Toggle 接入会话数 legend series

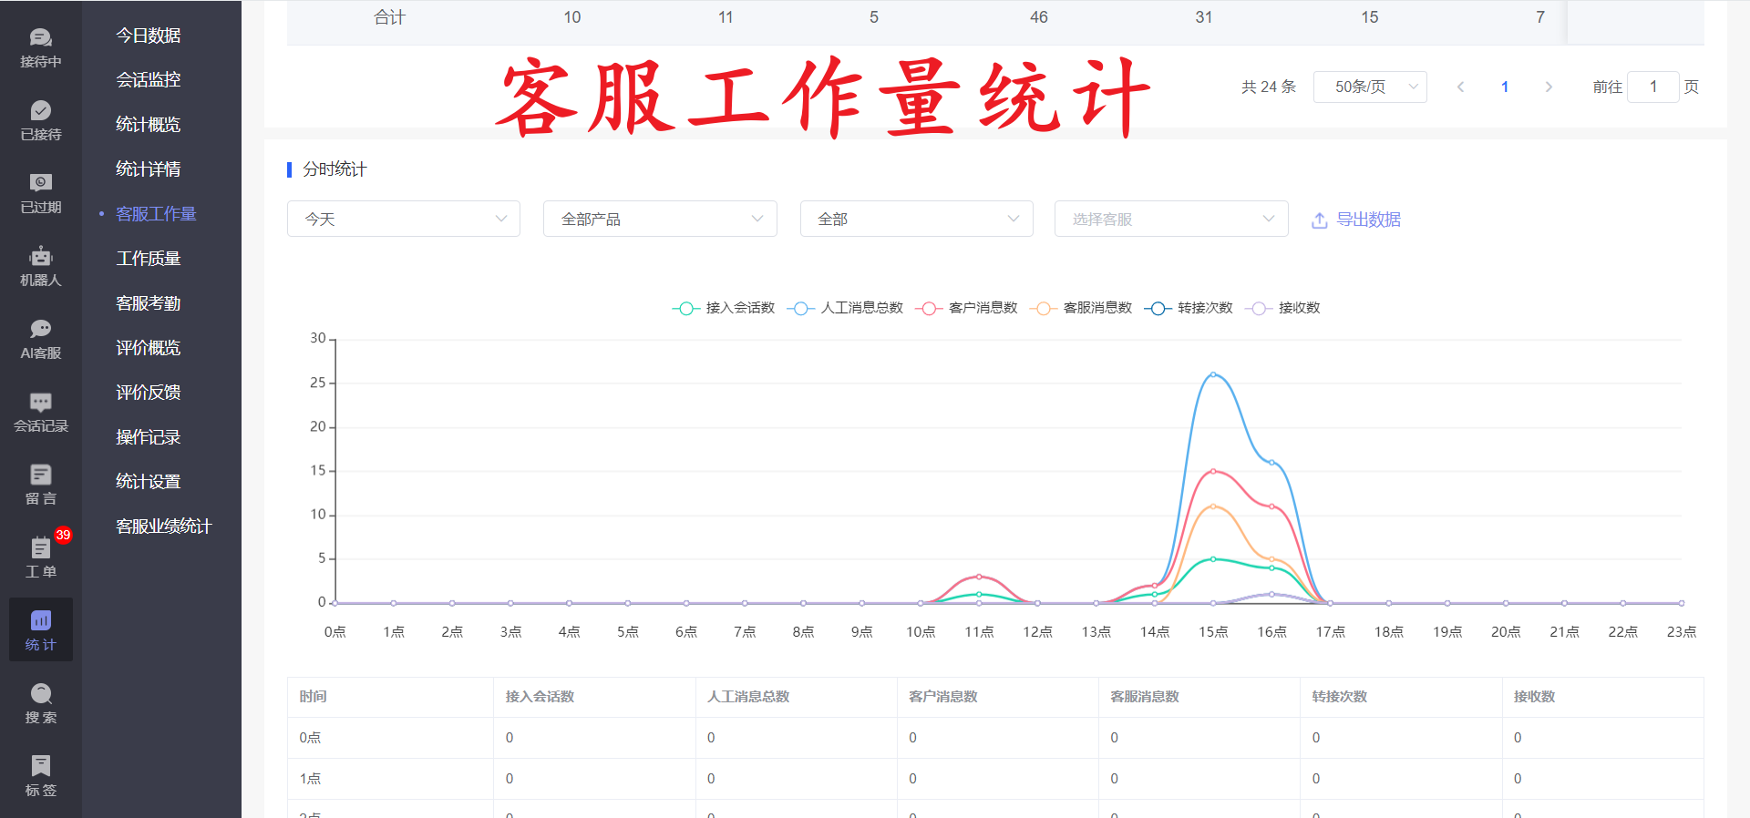coord(724,308)
